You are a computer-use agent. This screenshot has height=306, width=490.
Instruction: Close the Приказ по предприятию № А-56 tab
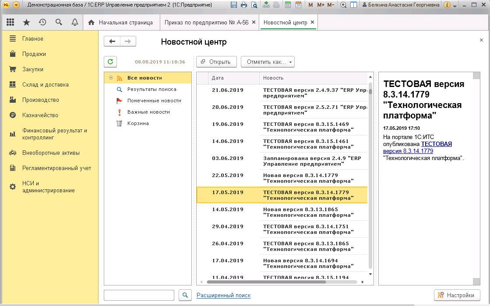tap(254, 22)
